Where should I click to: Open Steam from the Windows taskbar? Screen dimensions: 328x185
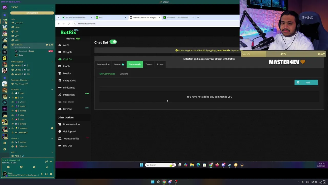pyautogui.click(x=229, y=165)
